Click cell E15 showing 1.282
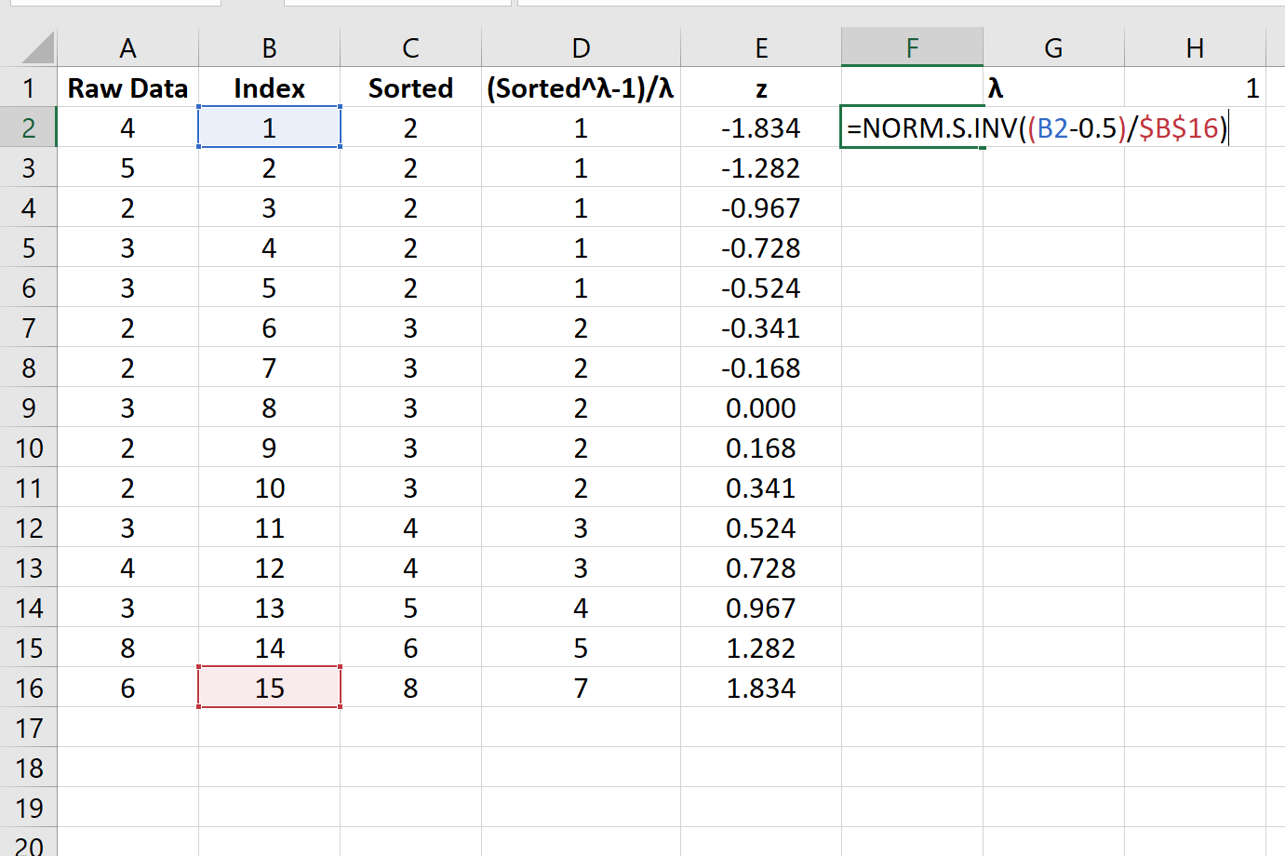 [761, 648]
